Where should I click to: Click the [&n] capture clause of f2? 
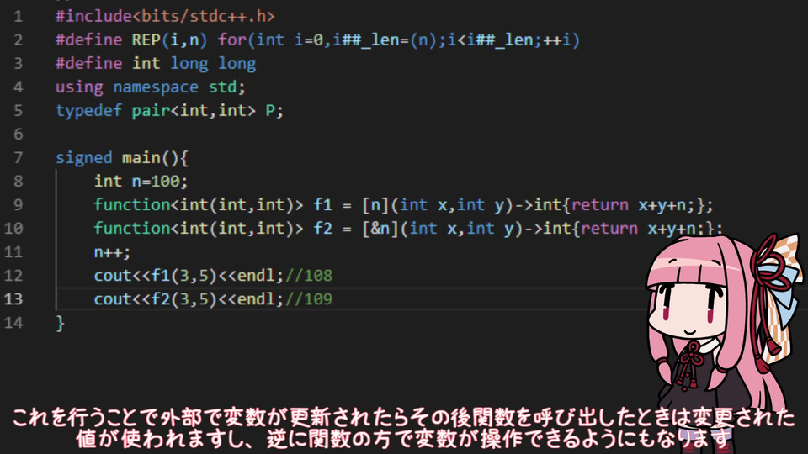coord(380,229)
